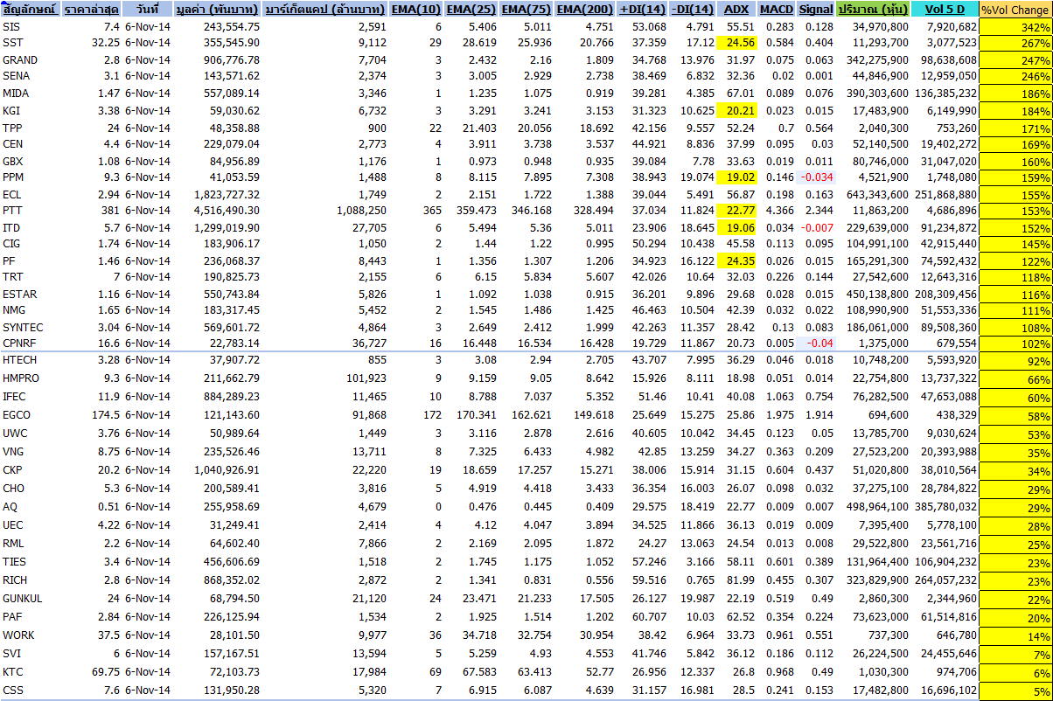Click the 153% volume change cell
This screenshot has width=1053, height=701.
pyautogui.click(x=1015, y=211)
